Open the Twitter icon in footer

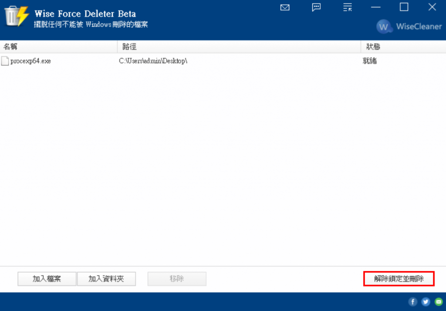coord(426,301)
